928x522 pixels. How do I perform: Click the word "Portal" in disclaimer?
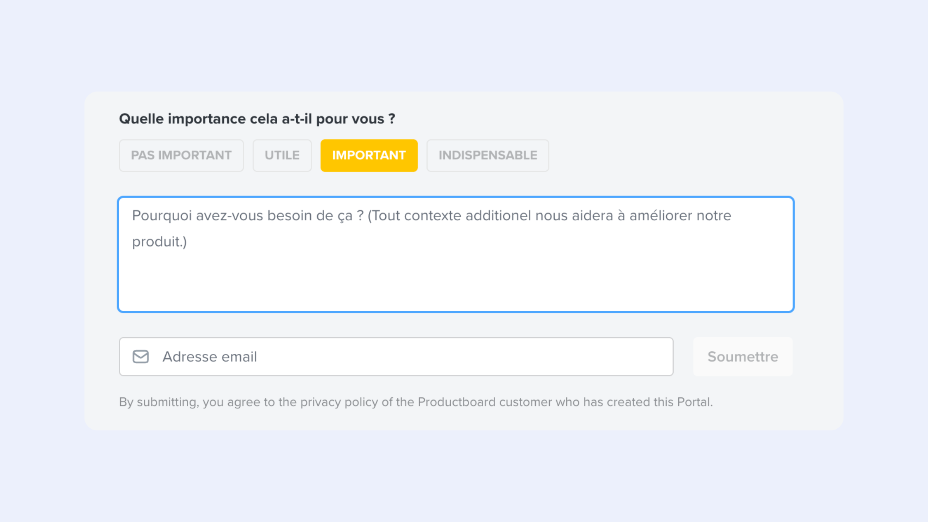click(x=694, y=402)
